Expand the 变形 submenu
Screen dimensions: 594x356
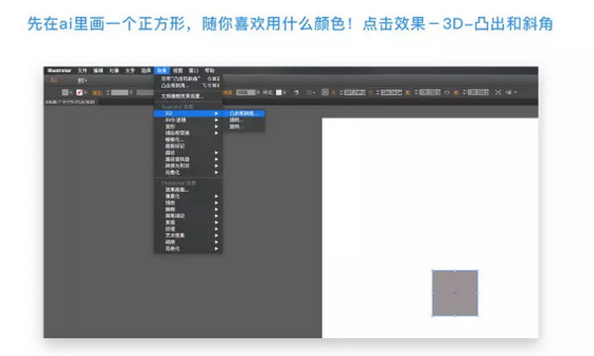[x=188, y=127]
